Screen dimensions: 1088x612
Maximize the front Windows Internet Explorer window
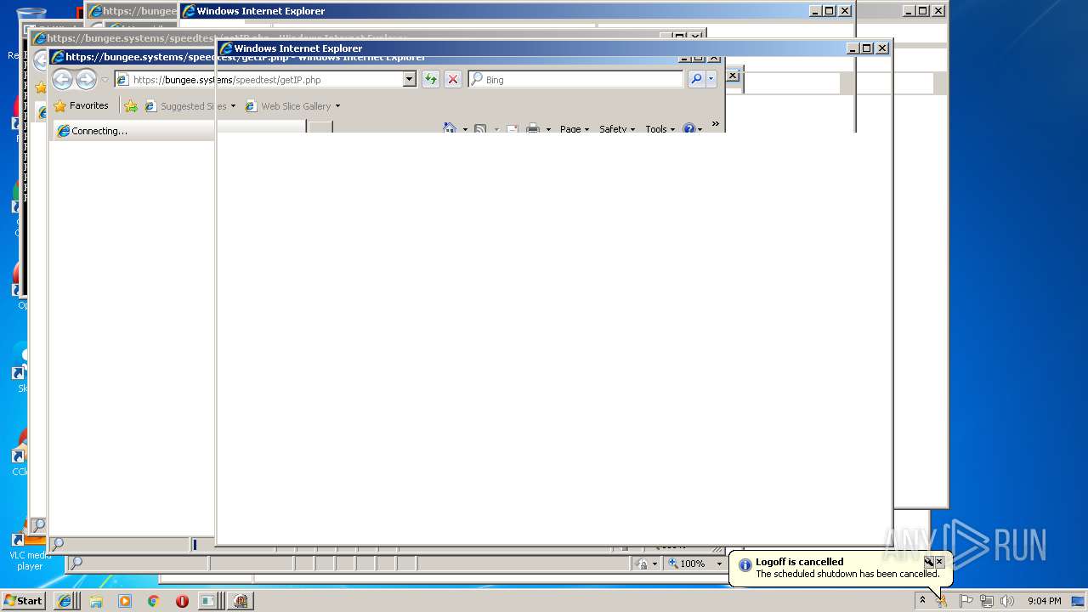[867, 48]
